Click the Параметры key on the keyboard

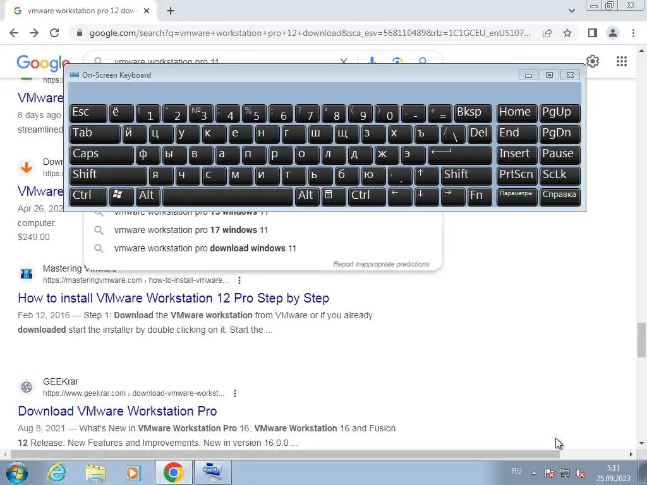coord(517,196)
